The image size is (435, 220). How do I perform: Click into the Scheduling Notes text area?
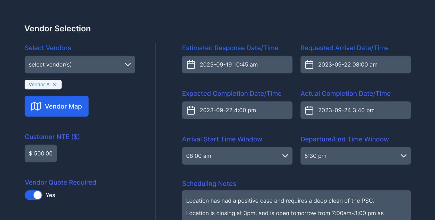pyautogui.click(x=296, y=206)
